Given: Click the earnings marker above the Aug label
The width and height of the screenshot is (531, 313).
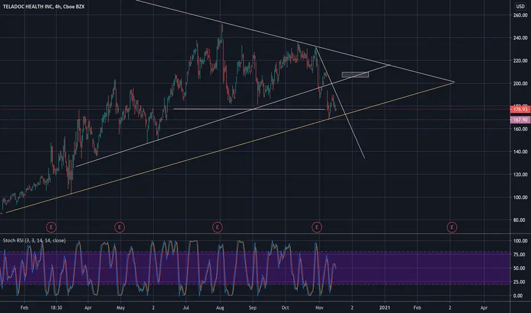Looking at the screenshot, I should [x=218, y=227].
